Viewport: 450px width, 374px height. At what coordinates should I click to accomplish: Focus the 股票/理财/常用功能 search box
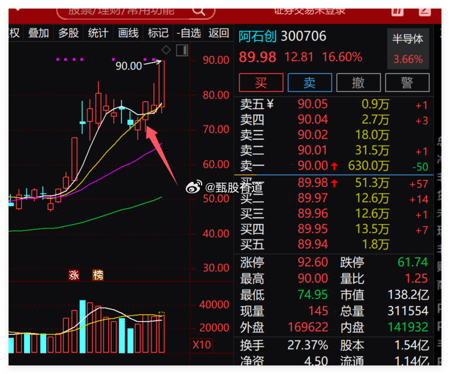(x=136, y=13)
